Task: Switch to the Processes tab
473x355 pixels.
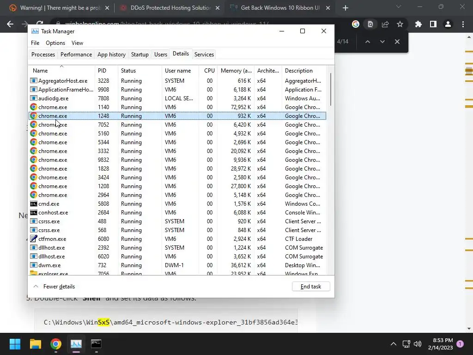Action: click(x=43, y=55)
